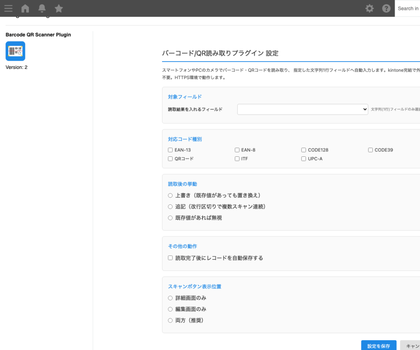The width and height of the screenshot is (420, 350).
Task: Click the home icon in the header
Action: point(25,8)
